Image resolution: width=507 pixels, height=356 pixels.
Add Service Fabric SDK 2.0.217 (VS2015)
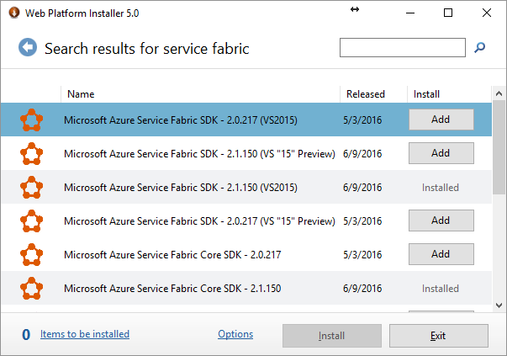point(441,120)
